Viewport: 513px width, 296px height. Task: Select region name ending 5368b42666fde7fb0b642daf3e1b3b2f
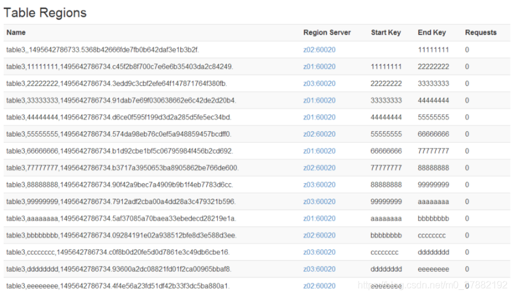point(102,50)
